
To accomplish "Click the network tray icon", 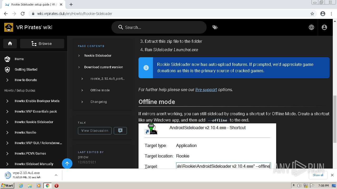I will tap(306, 186).
